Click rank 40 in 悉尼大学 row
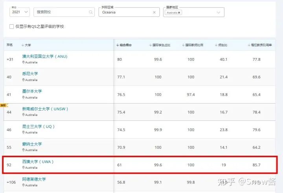Viewport: 283px width, 193px height. pos(9,77)
